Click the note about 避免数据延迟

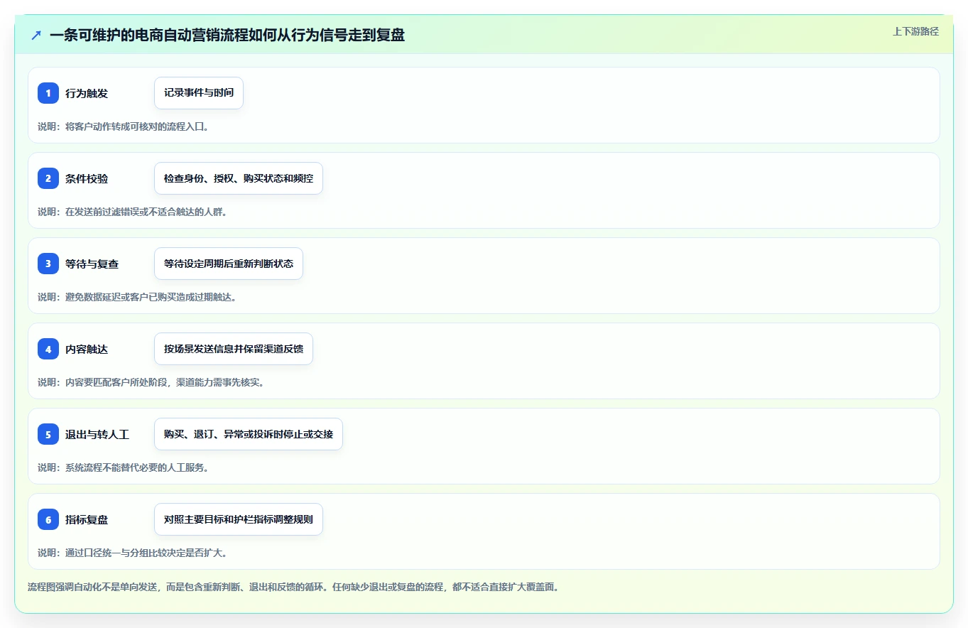pyautogui.click(x=137, y=297)
